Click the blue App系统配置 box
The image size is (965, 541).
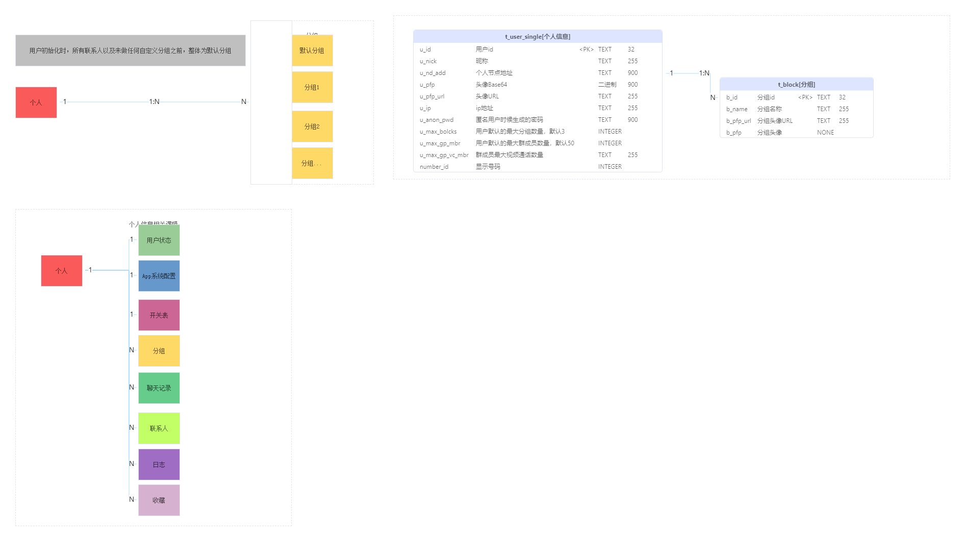pos(159,276)
